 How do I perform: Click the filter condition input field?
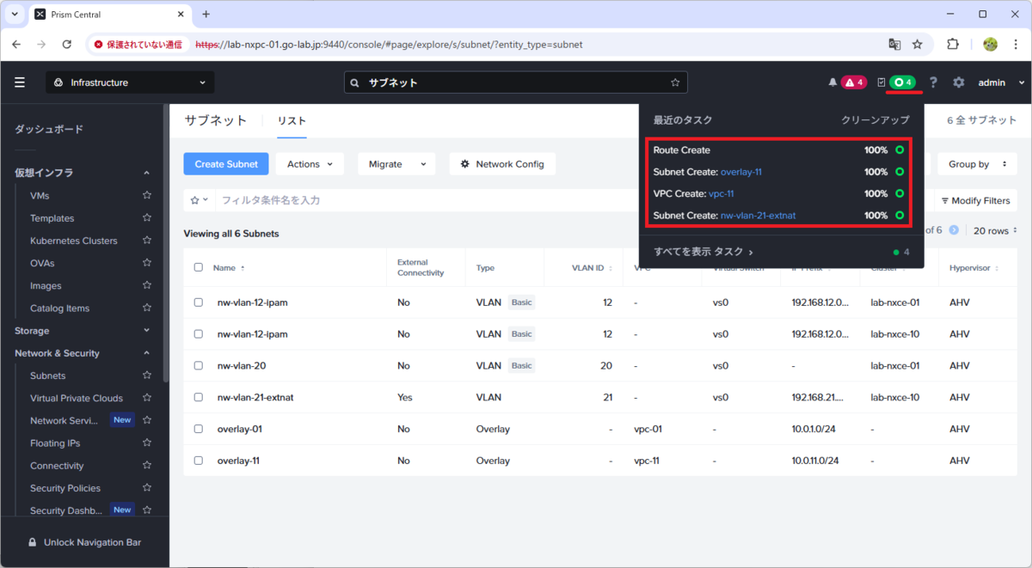(426, 200)
